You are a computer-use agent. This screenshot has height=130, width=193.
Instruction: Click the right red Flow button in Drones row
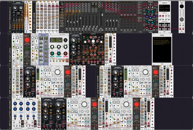pyautogui.click(x=137, y=104)
